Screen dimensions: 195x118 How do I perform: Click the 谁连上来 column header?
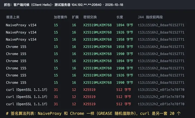point(13,17)
